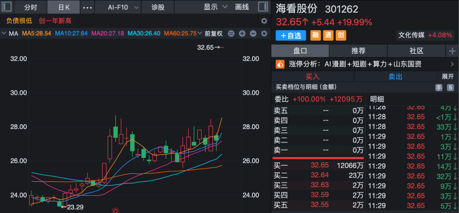Toggle the right sidebar panel icon
Screen dimensions: 459x213
click(263, 7)
